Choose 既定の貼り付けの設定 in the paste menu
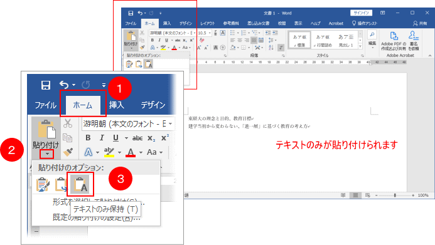This screenshot has height=245, width=435. coord(96,217)
